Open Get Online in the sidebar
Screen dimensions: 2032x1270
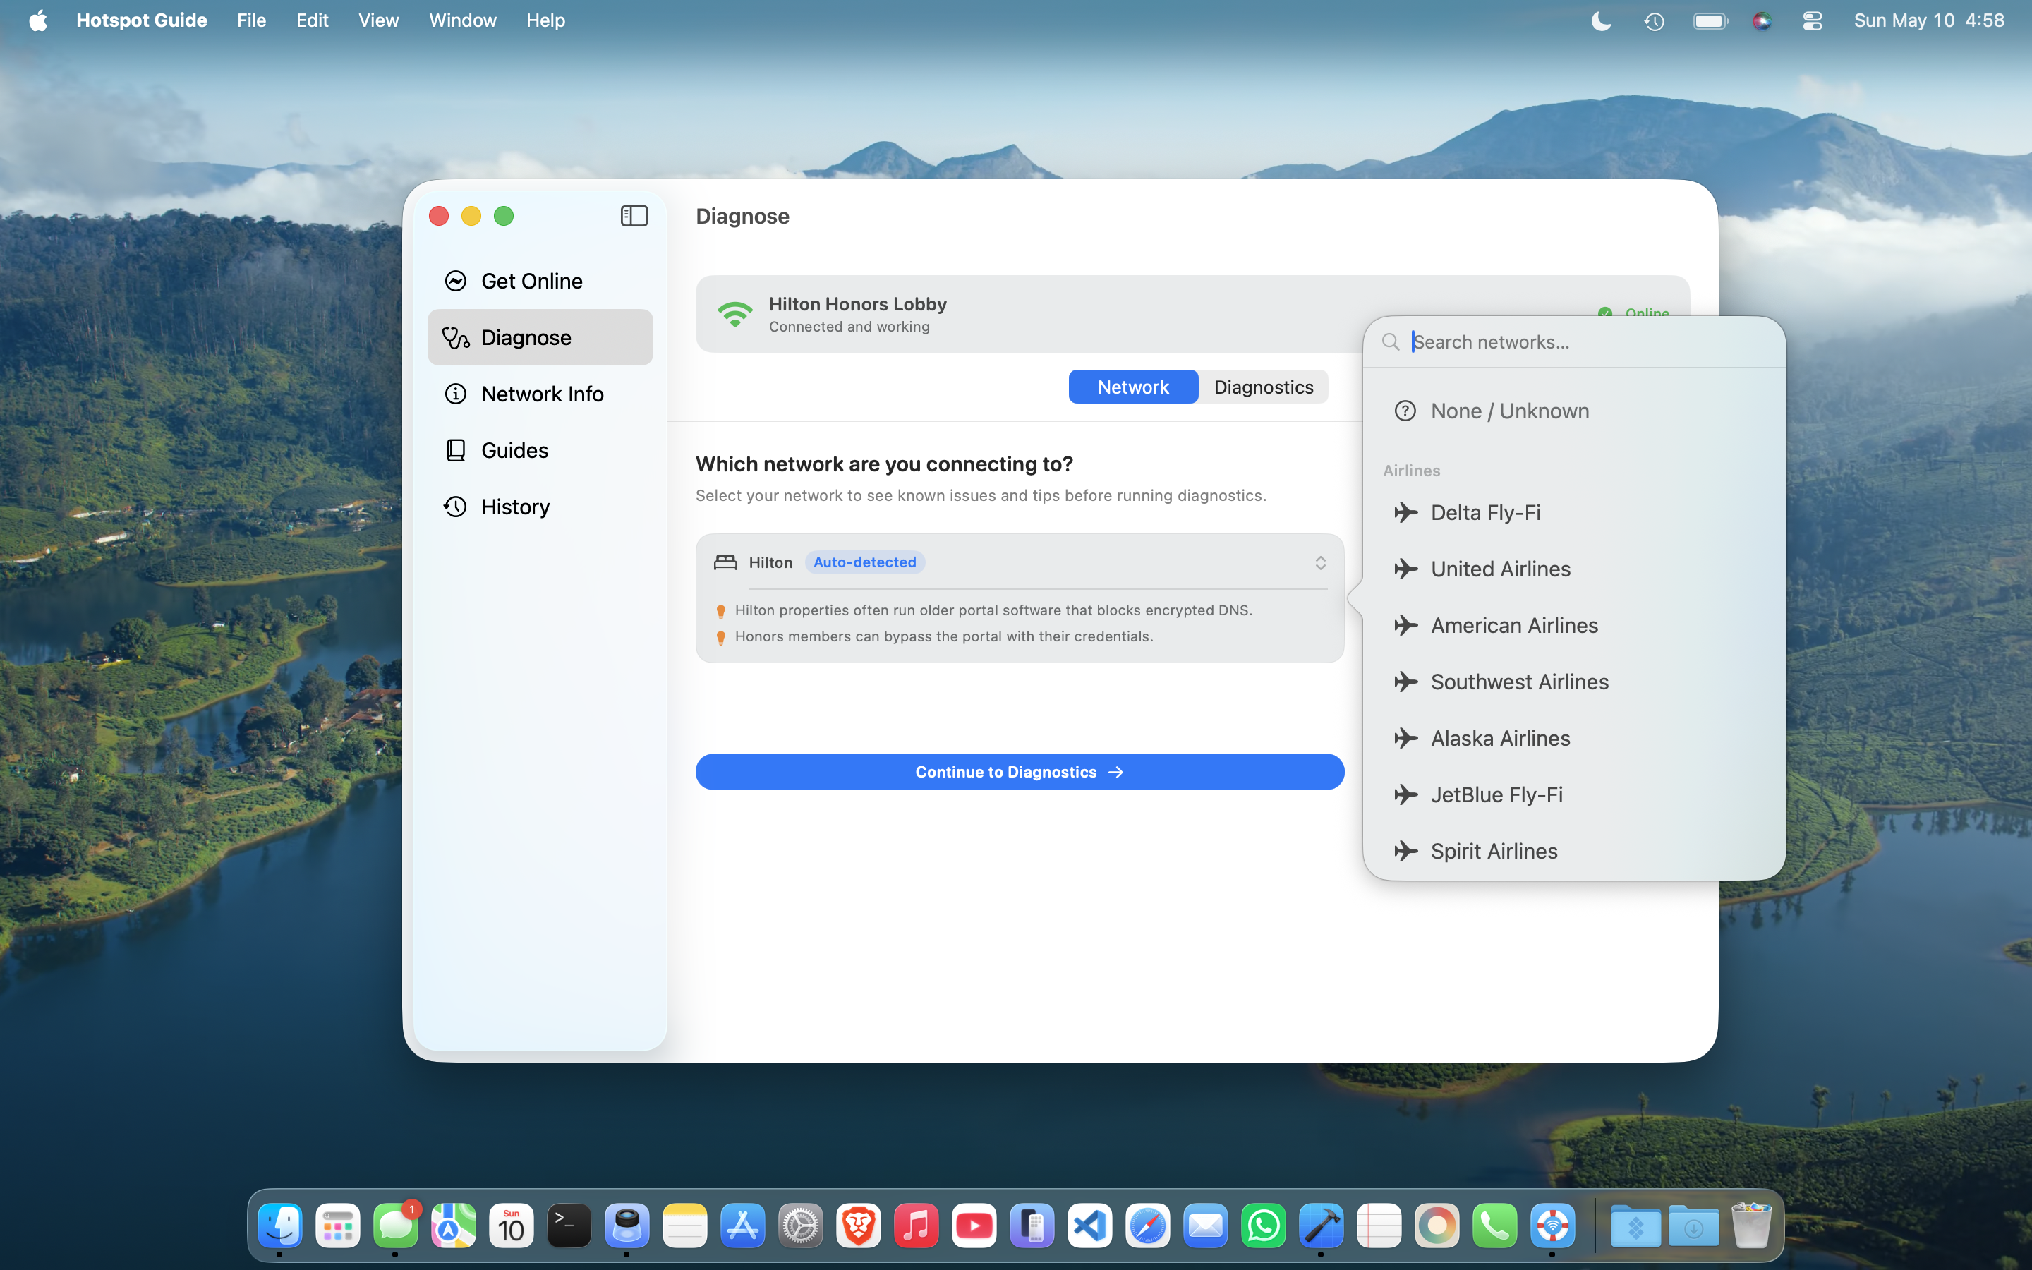(540, 281)
